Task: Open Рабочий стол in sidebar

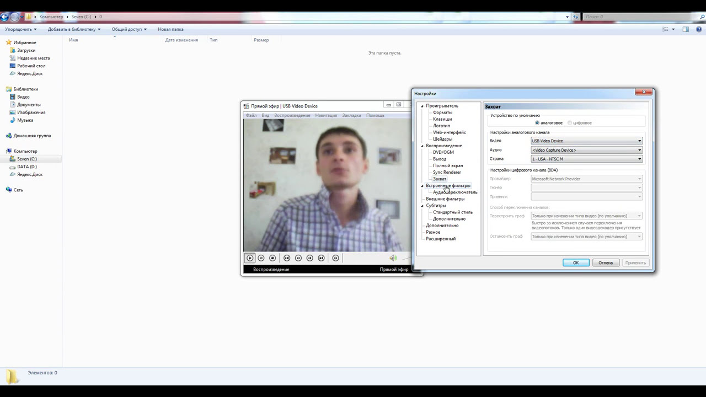Action: pos(31,66)
